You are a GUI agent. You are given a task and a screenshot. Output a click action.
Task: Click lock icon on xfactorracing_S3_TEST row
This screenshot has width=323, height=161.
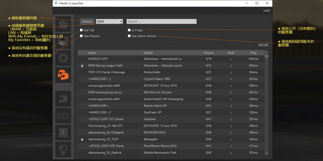82,140
